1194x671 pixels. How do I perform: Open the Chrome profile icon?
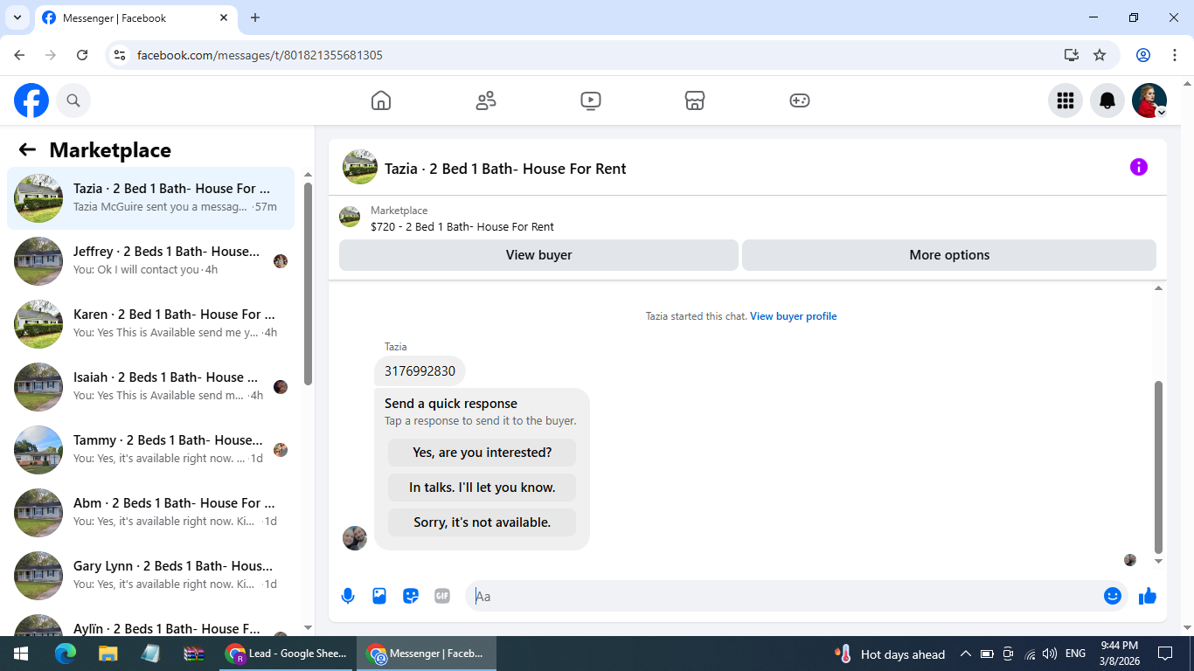1143,55
